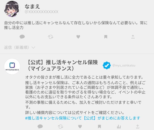The width and height of the screenshot is (154, 130).
Task: Click the display name なまえ
Action: (32, 6)
